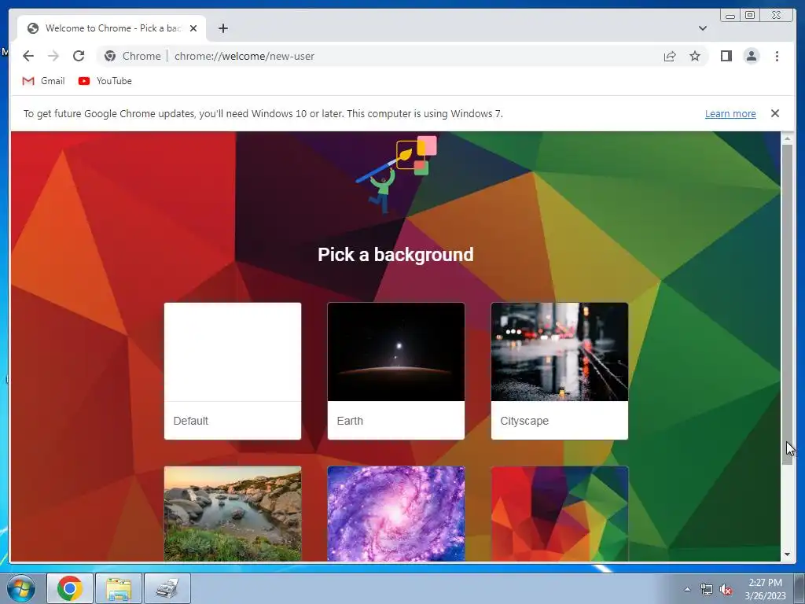Open Chrome's three-dot menu
The image size is (805, 604).
point(777,56)
